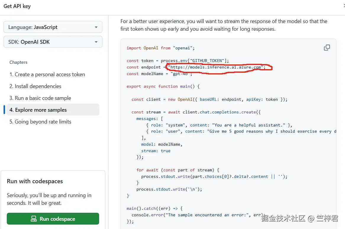This screenshot has width=345, height=229.
Task: Click the 'Run with codespaces' heading
Action: (35, 181)
